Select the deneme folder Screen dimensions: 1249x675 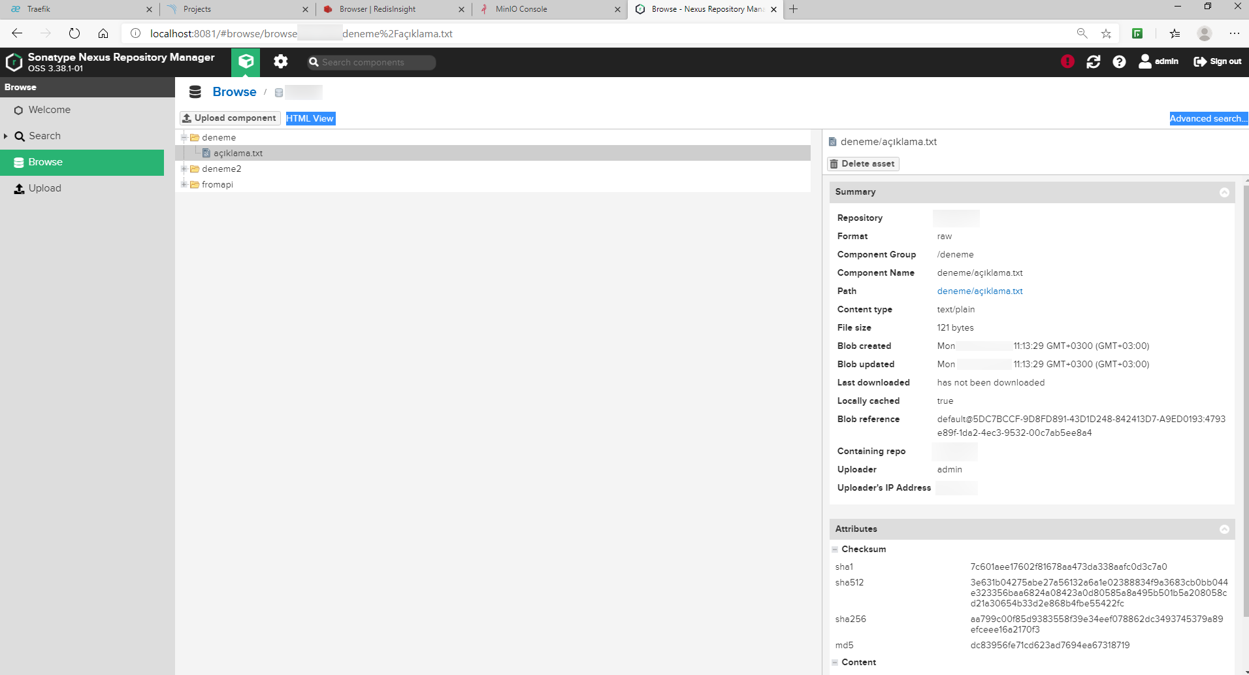[x=219, y=137]
